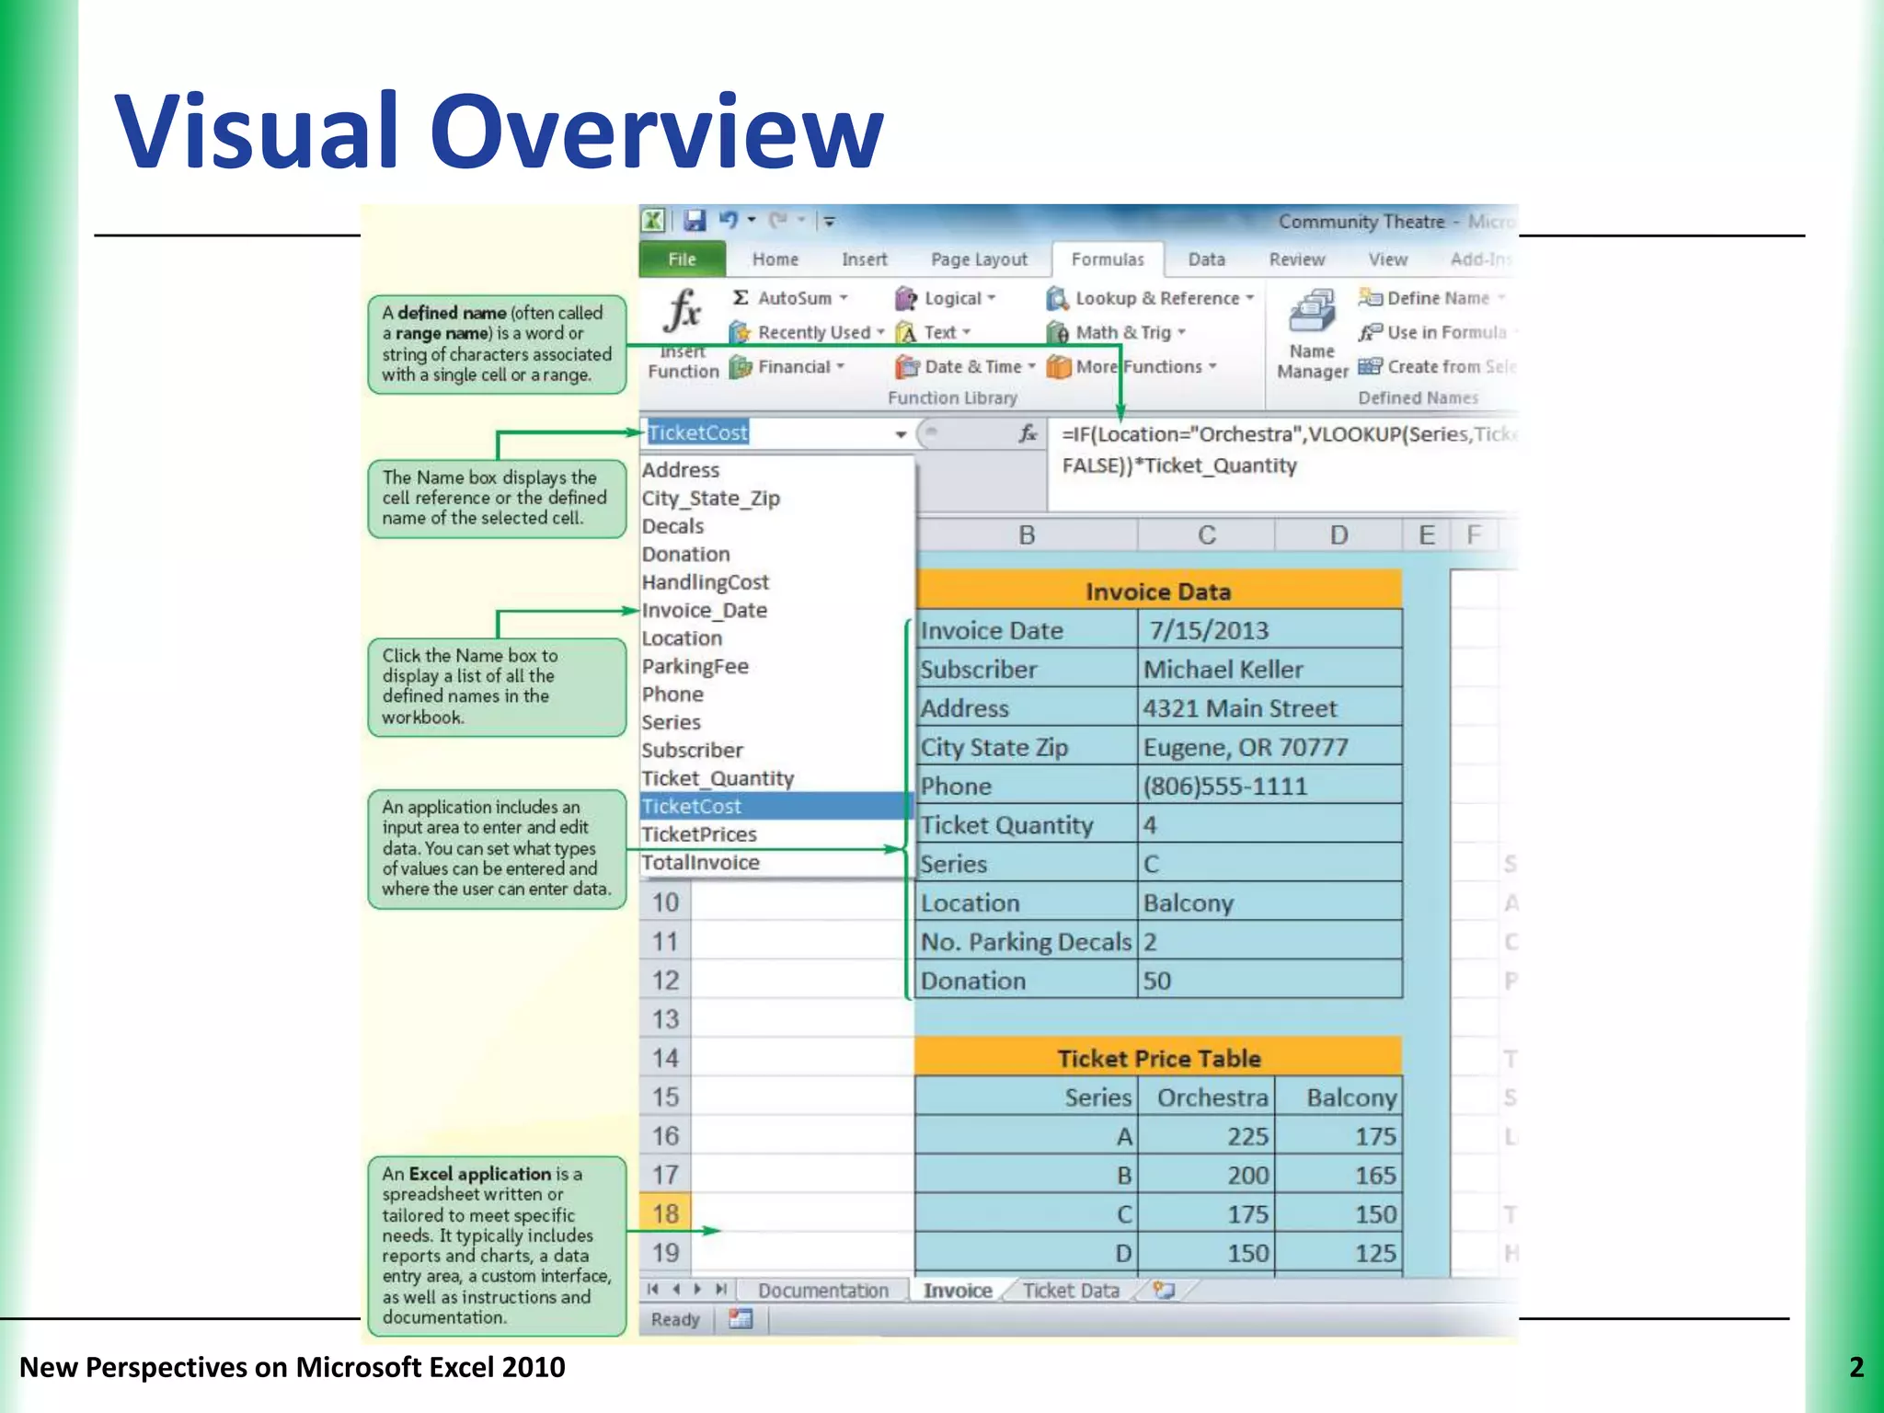Image resolution: width=1884 pixels, height=1413 pixels.
Task: Open the Recently Used functions icon
Action: (740, 332)
